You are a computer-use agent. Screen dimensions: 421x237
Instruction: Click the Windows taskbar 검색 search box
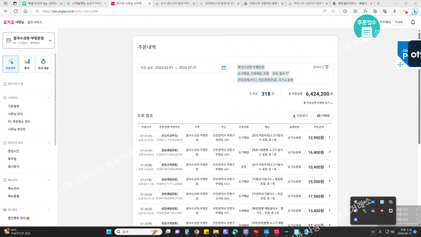click(137, 231)
